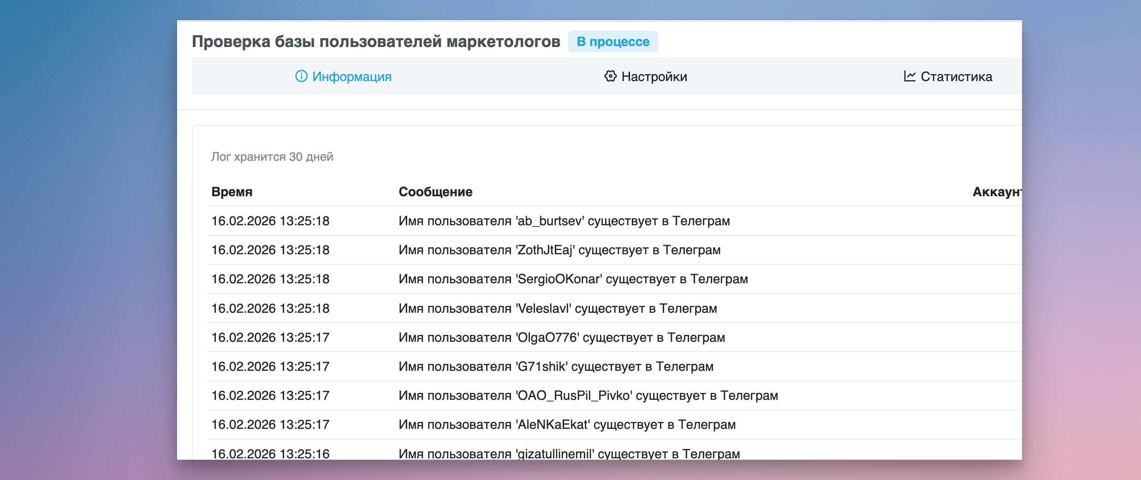The image size is (1141, 480).
Task: Click the chart icon beside Статистика
Action: click(909, 76)
